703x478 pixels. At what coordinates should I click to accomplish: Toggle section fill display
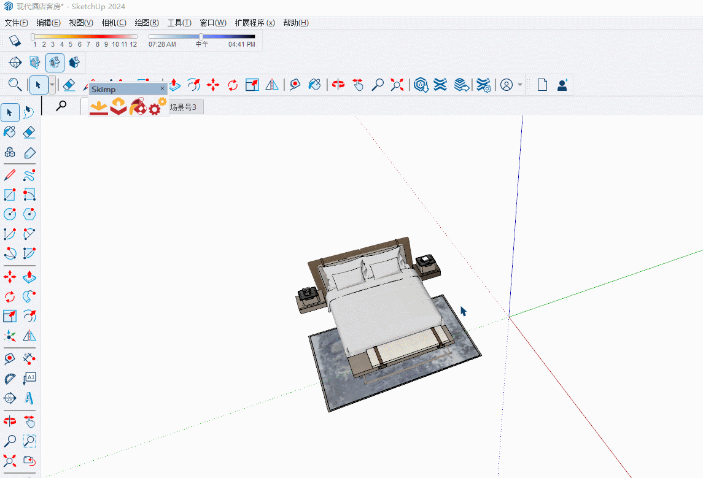(74, 63)
